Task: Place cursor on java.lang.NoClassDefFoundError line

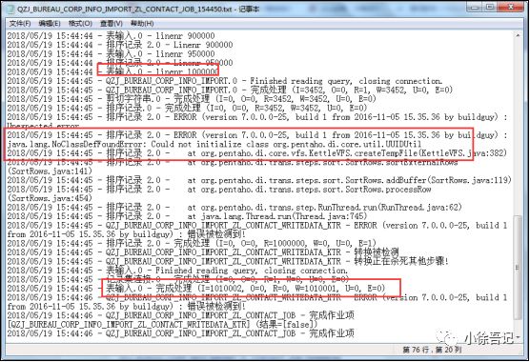Action: [214, 144]
